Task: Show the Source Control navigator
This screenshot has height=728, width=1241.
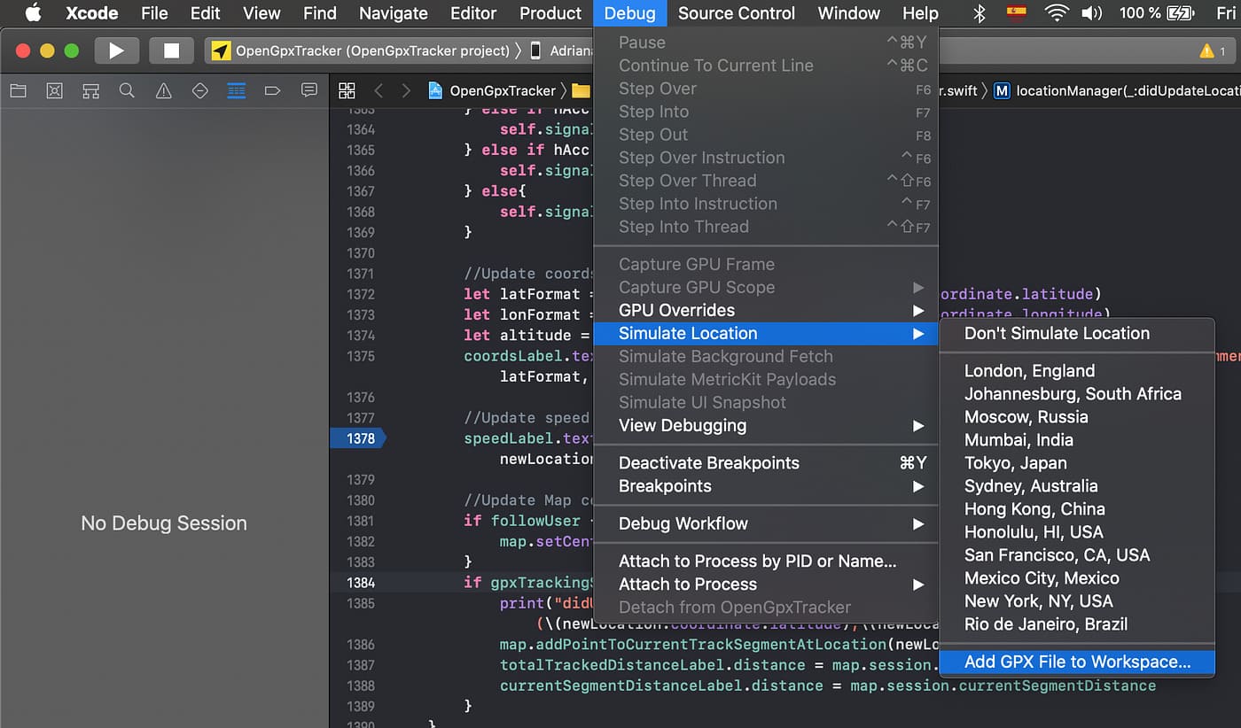Action: [x=54, y=90]
